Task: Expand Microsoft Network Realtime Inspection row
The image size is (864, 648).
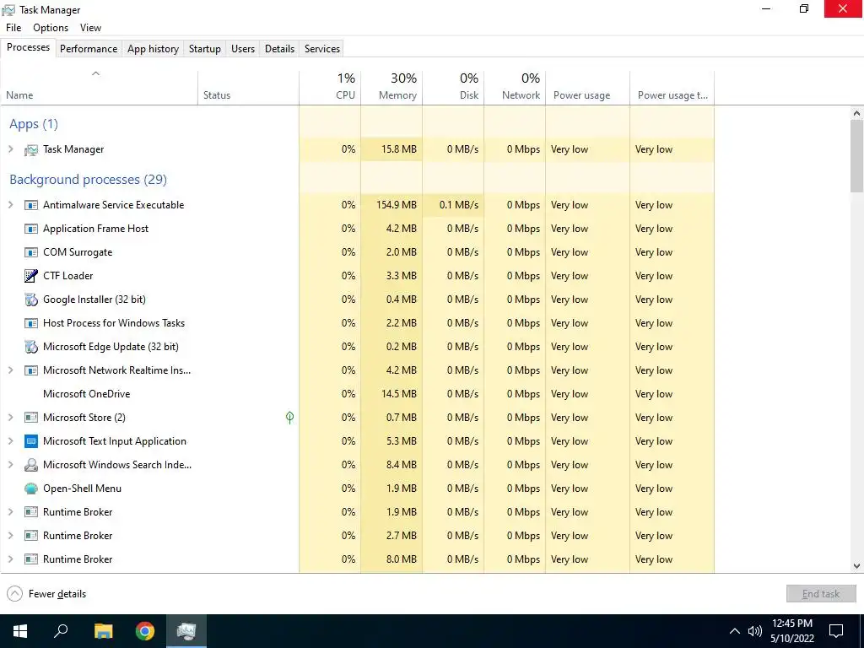Action: point(10,370)
